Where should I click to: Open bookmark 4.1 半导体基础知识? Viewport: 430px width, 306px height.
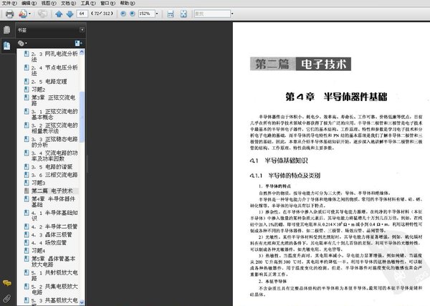54,215
